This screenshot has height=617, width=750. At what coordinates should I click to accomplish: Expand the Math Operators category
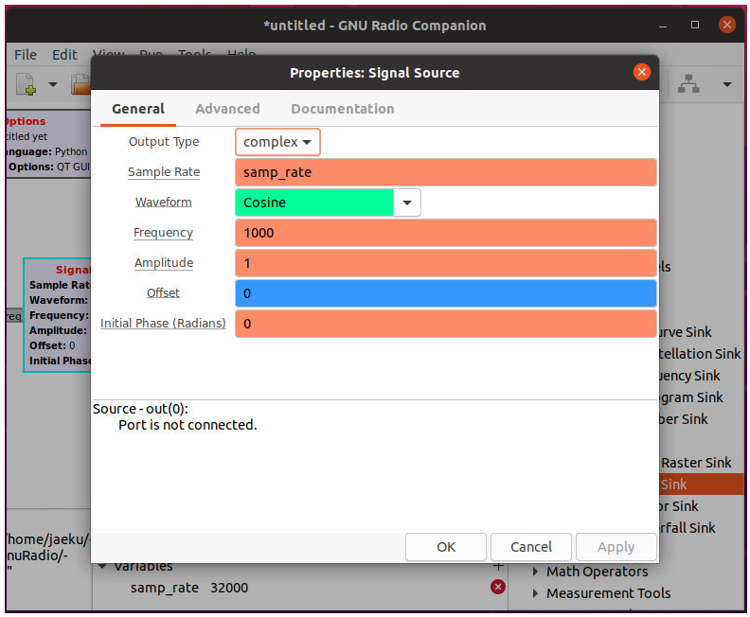click(x=535, y=572)
